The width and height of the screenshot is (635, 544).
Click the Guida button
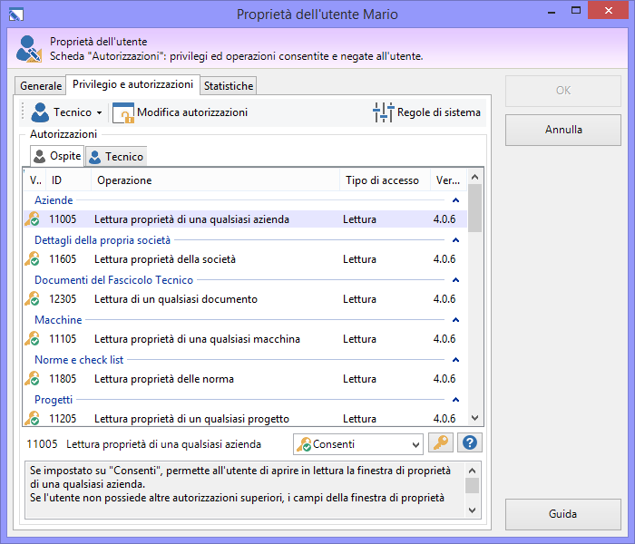click(x=562, y=514)
